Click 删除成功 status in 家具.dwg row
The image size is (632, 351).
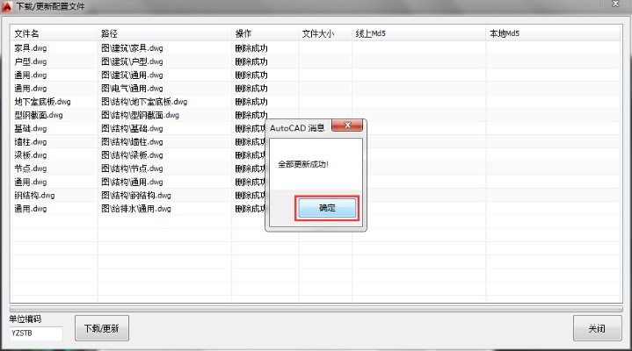(251, 48)
